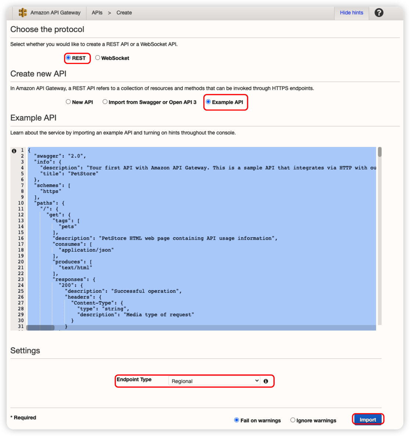Select the WebSocket protocol radio button
The image size is (410, 436).
pyautogui.click(x=97, y=58)
